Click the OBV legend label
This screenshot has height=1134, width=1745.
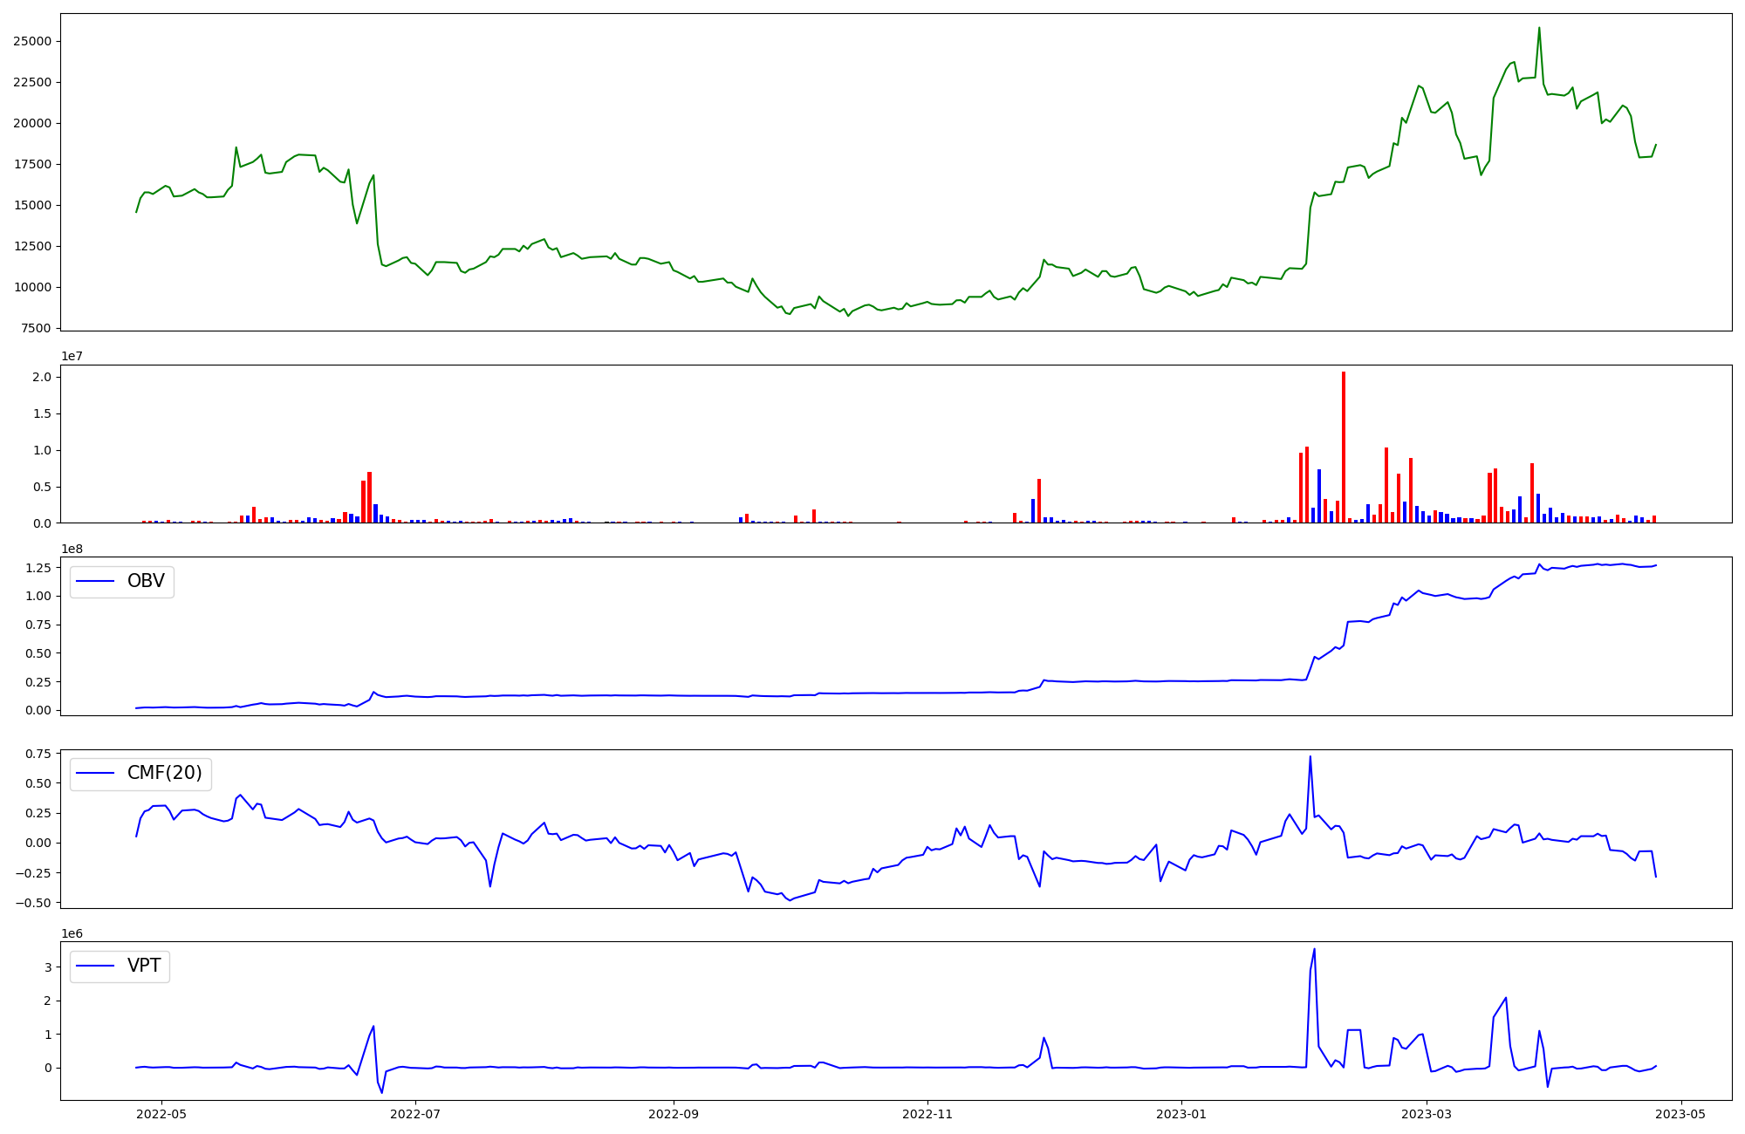(x=146, y=581)
